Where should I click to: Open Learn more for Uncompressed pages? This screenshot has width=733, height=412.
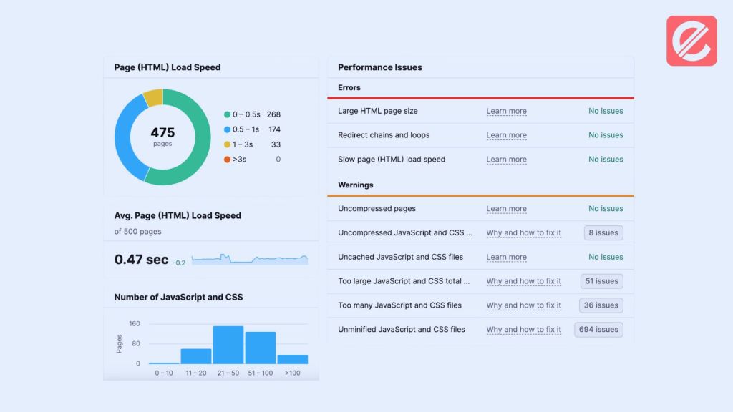[x=506, y=208]
